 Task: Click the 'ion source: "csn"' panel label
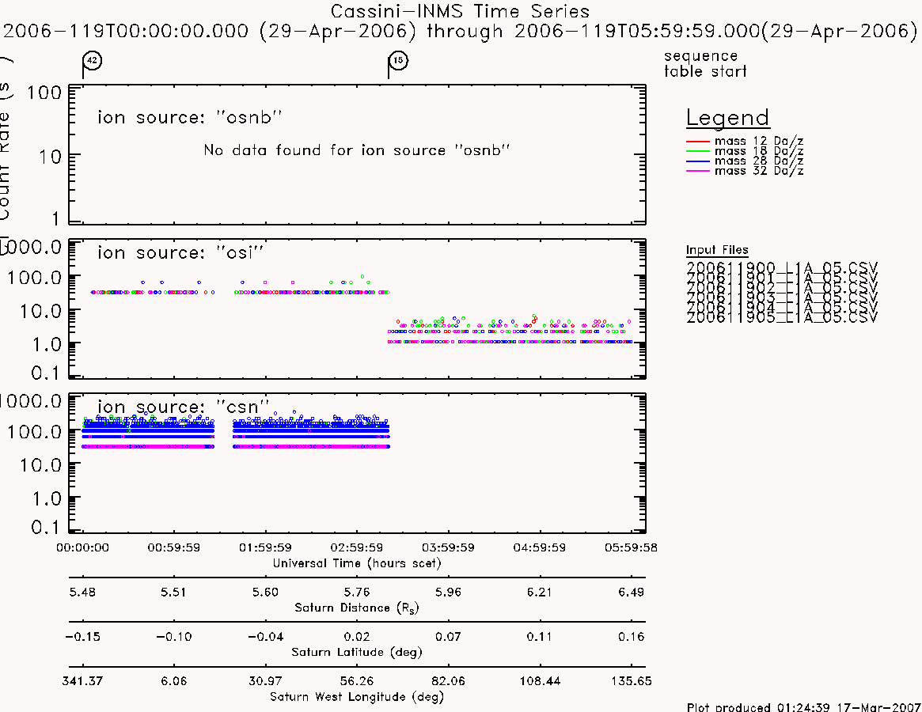tap(184, 407)
